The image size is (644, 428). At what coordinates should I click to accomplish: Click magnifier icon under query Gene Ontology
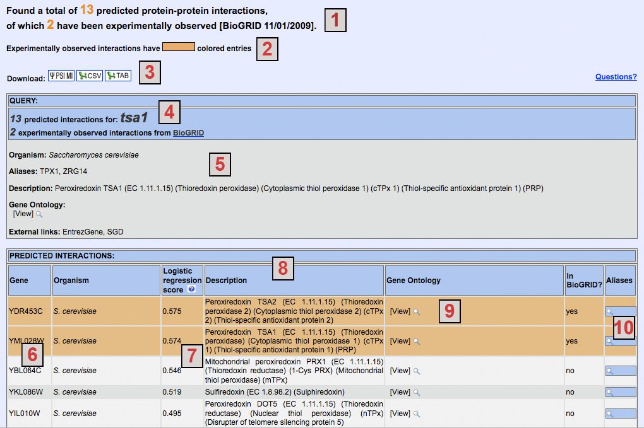(x=39, y=214)
